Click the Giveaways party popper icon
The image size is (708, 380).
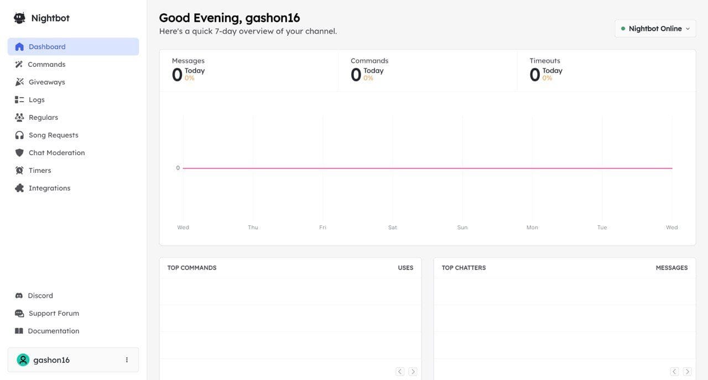pyautogui.click(x=19, y=82)
